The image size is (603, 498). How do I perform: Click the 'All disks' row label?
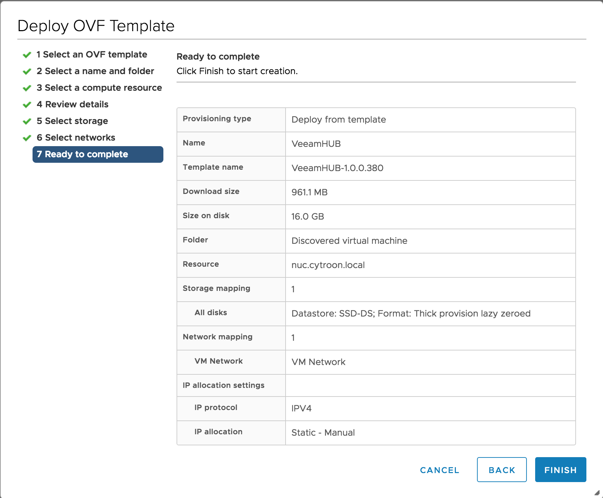point(211,313)
